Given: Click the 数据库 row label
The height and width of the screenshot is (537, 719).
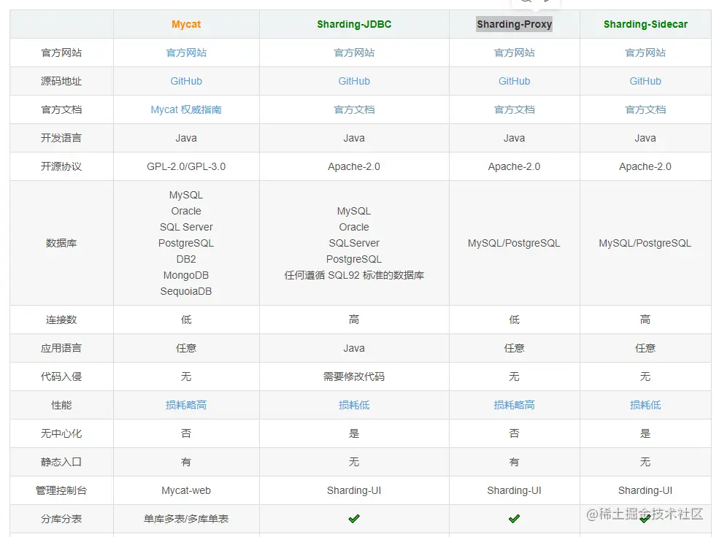Looking at the screenshot, I should click(x=61, y=243).
